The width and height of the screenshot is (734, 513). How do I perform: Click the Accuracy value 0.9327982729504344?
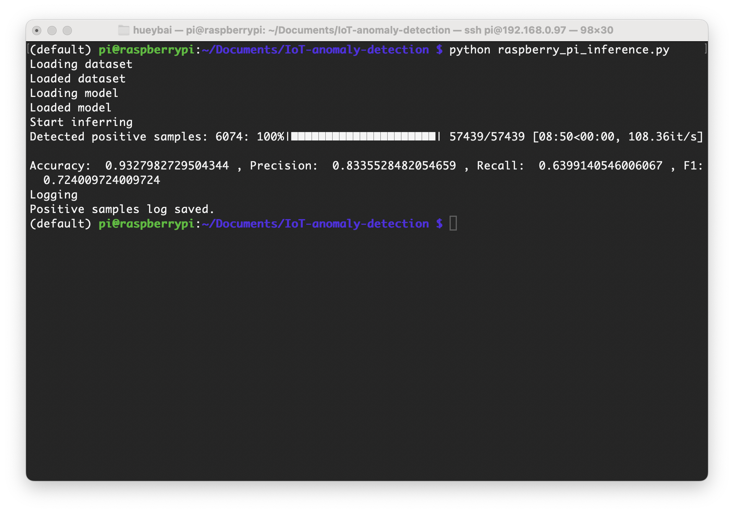167,166
